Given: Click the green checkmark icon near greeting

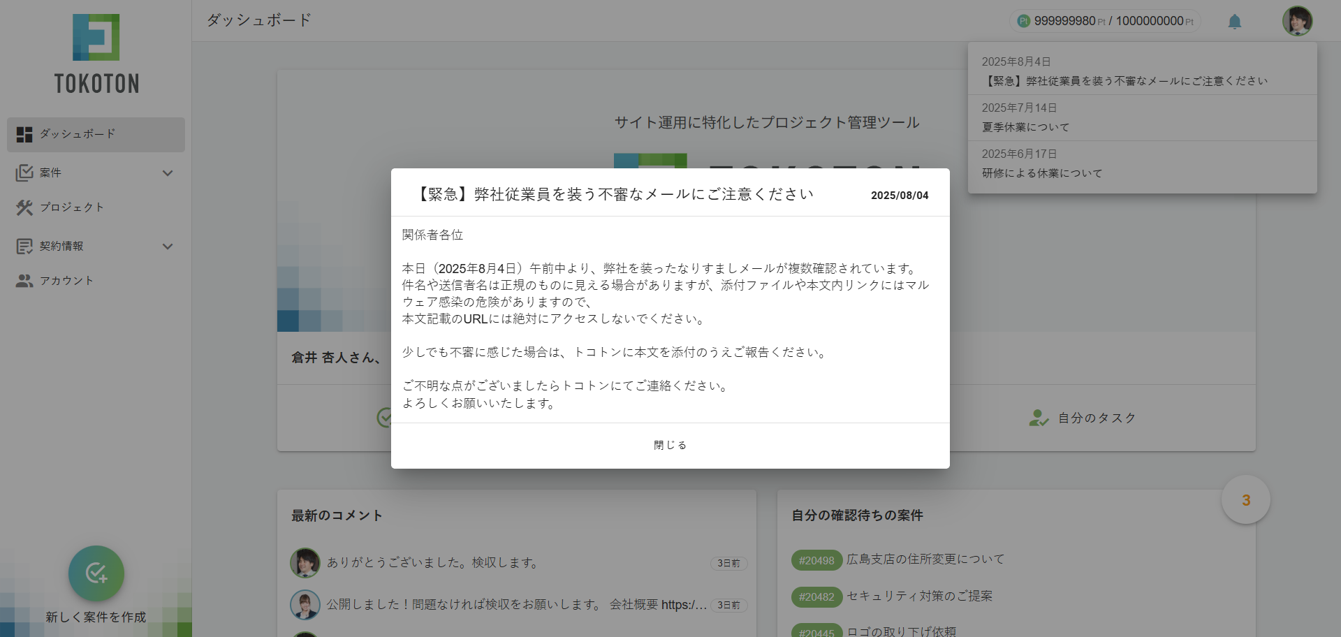Looking at the screenshot, I should click(385, 418).
